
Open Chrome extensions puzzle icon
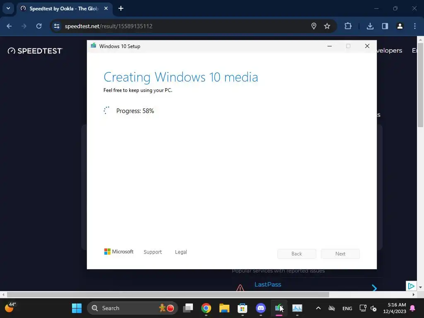click(x=348, y=26)
